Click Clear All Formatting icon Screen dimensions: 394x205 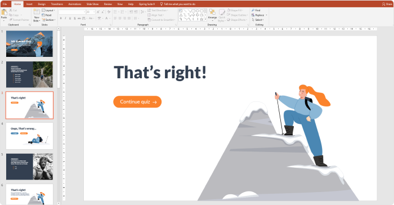109,12
